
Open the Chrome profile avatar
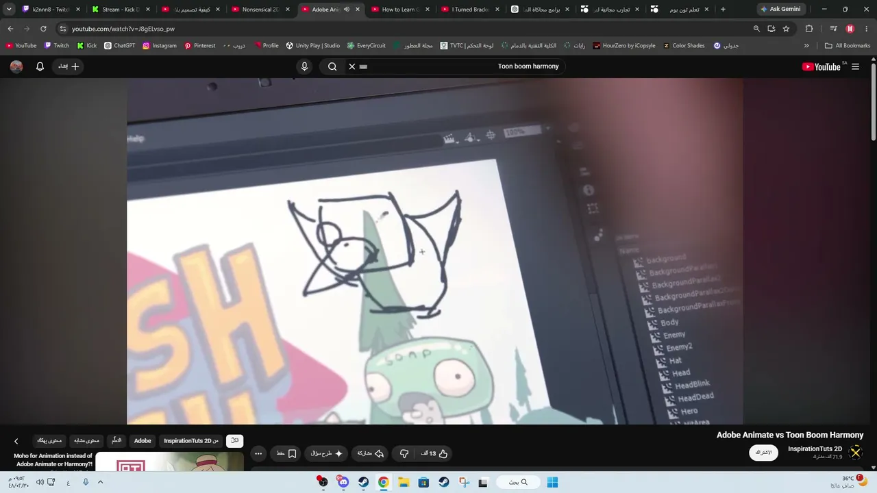coord(850,29)
